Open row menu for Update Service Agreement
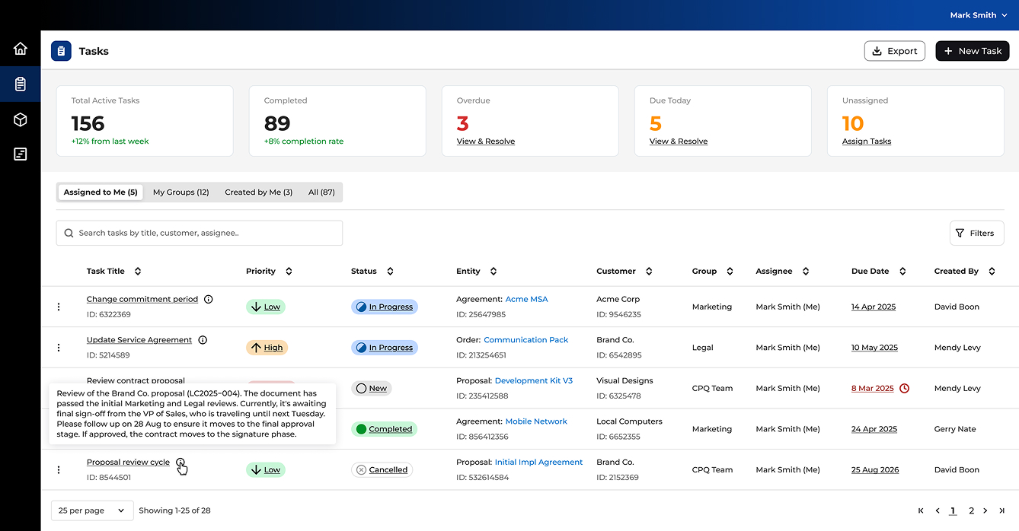The image size is (1019, 531). (x=59, y=348)
